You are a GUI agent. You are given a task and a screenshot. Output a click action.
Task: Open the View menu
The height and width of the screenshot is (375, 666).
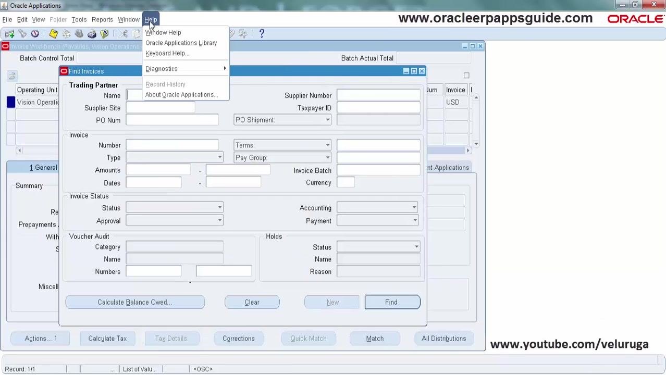39,20
